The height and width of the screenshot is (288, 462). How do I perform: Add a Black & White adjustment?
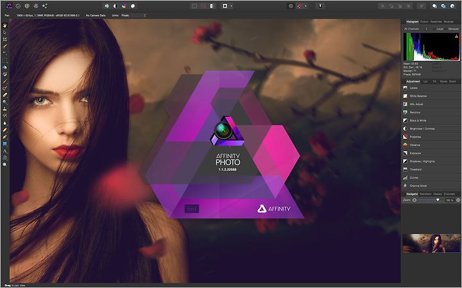tap(431, 120)
